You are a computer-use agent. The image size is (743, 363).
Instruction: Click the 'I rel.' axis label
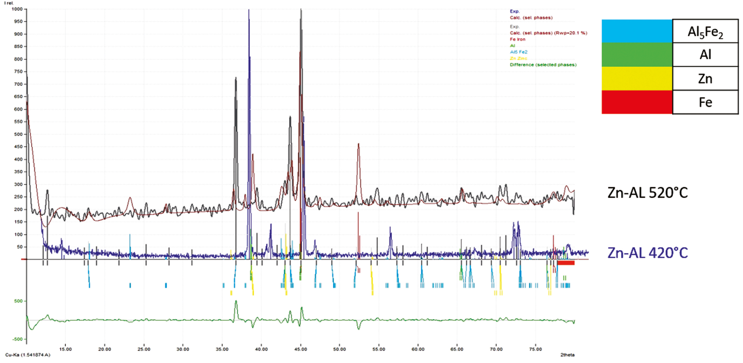point(9,3)
